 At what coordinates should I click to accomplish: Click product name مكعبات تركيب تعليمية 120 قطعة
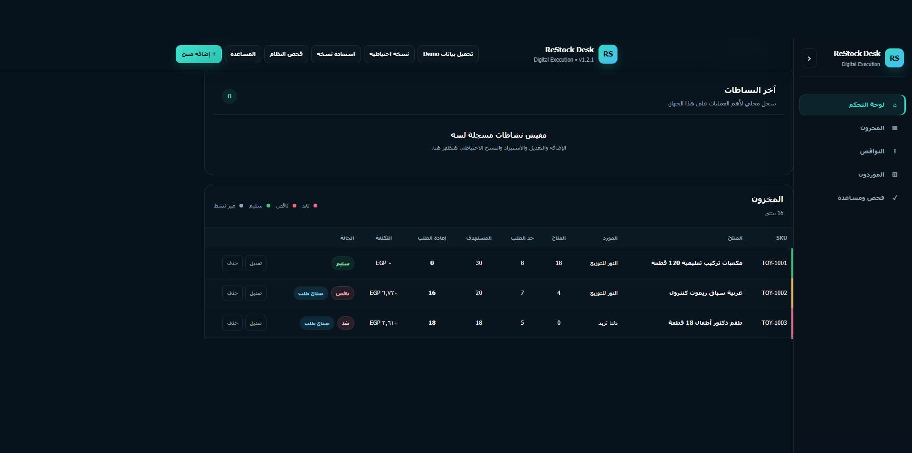click(x=696, y=263)
